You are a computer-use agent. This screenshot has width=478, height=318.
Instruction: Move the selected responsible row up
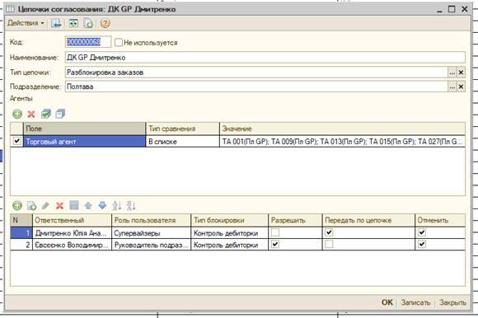pyautogui.click(x=88, y=206)
